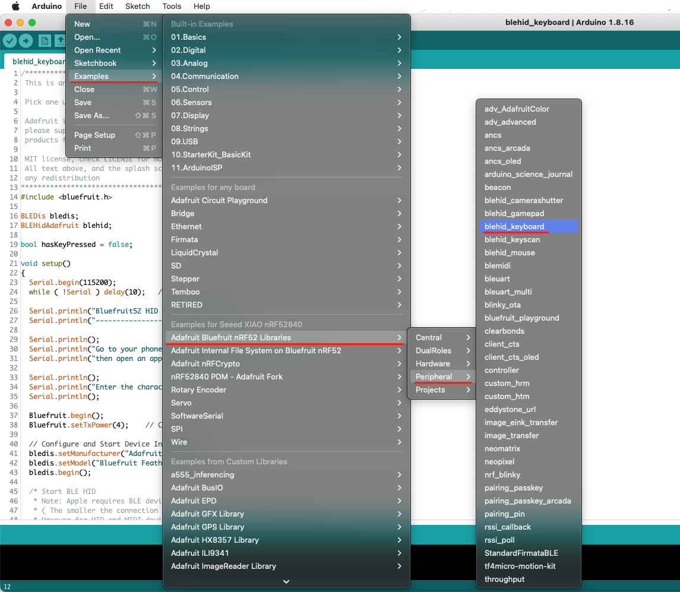
Task: Choose New from the File menu
Action: (114, 24)
